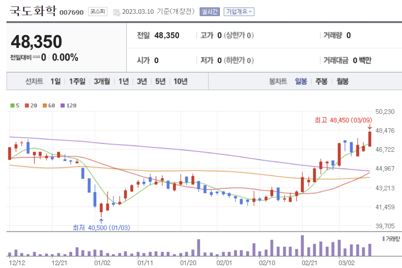Switch chart to 10년 period

tap(181, 82)
